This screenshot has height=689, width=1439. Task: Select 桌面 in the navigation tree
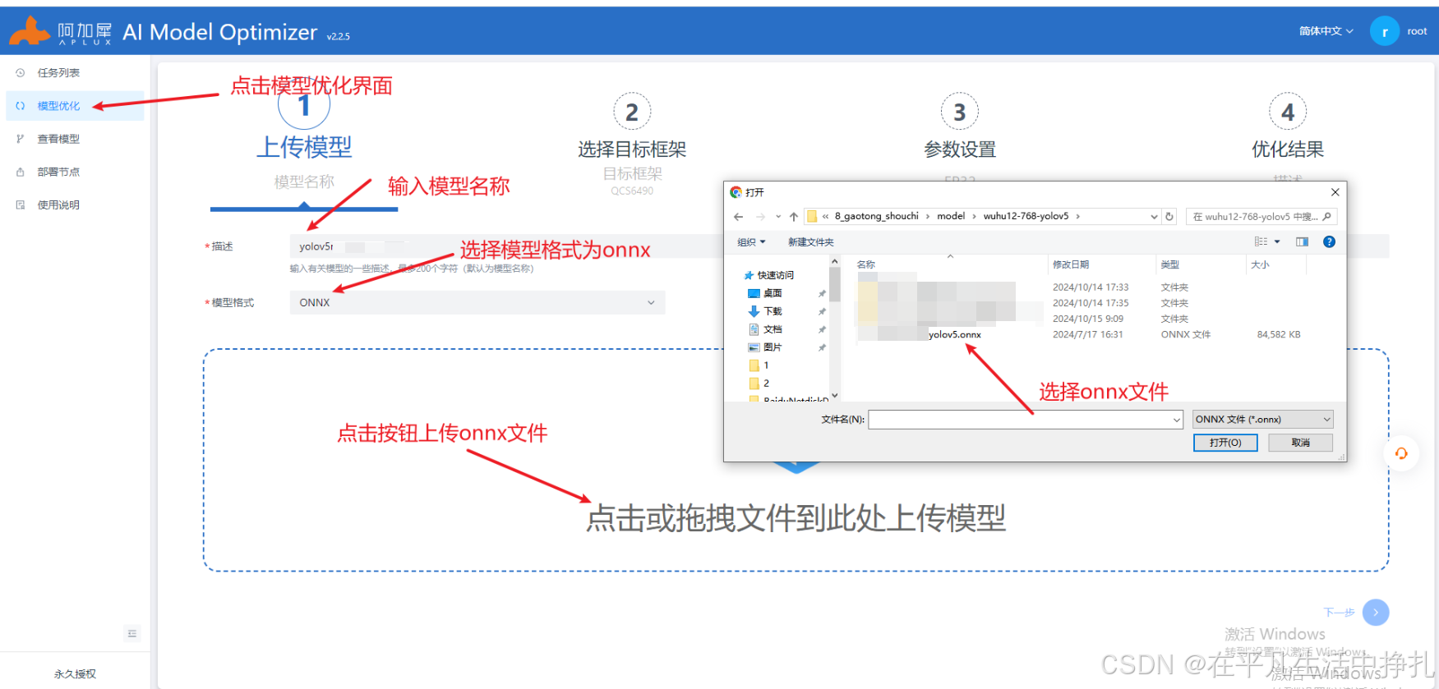coord(766,293)
